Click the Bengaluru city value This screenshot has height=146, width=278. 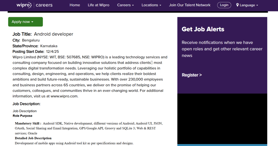point(31,40)
